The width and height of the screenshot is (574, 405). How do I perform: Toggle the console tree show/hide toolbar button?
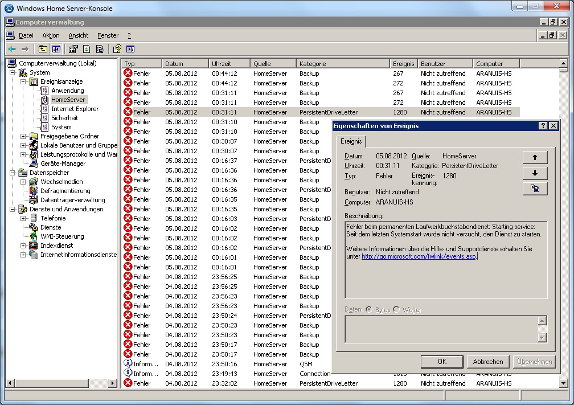pos(56,49)
